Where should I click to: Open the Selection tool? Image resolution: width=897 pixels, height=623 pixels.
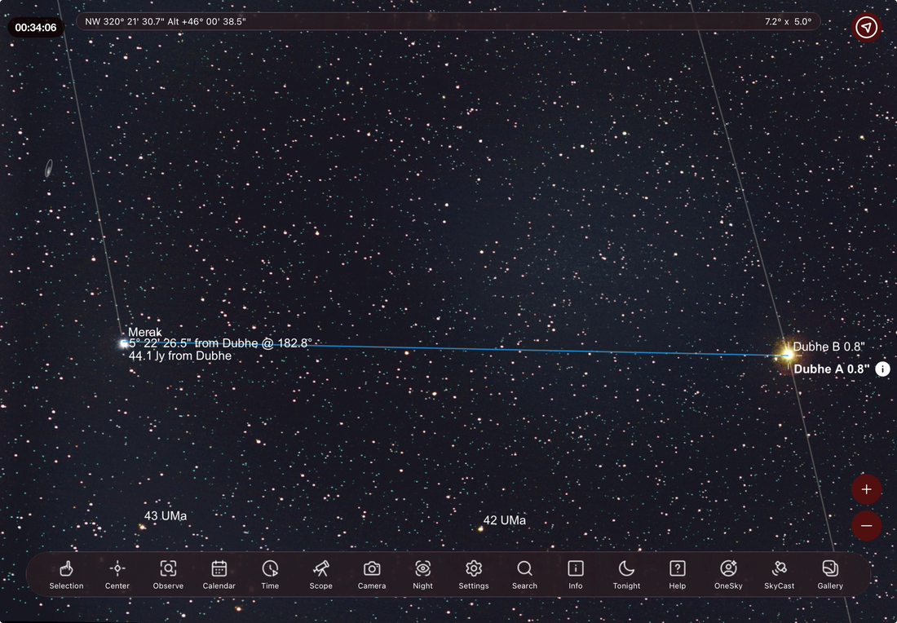point(66,574)
